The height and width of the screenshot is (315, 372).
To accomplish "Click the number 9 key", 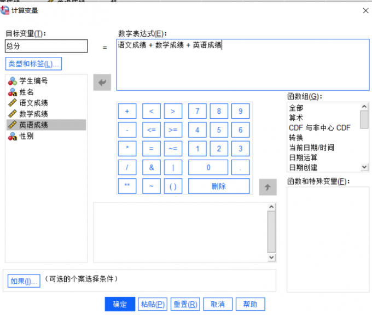I will pyautogui.click(x=241, y=111).
